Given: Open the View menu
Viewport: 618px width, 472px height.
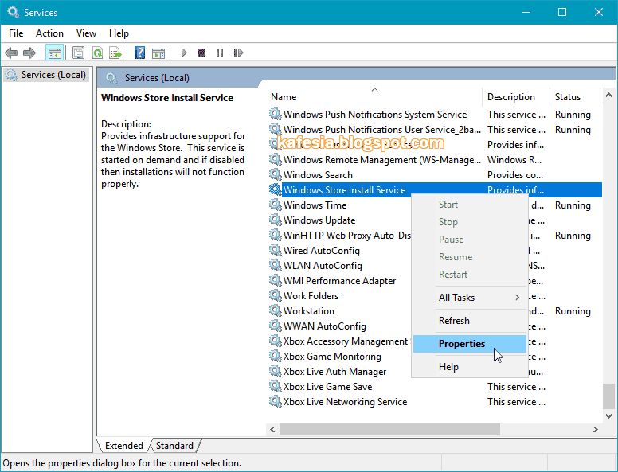Looking at the screenshot, I should (86, 33).
